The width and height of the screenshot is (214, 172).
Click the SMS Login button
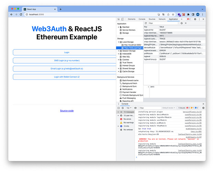[64, 61]
